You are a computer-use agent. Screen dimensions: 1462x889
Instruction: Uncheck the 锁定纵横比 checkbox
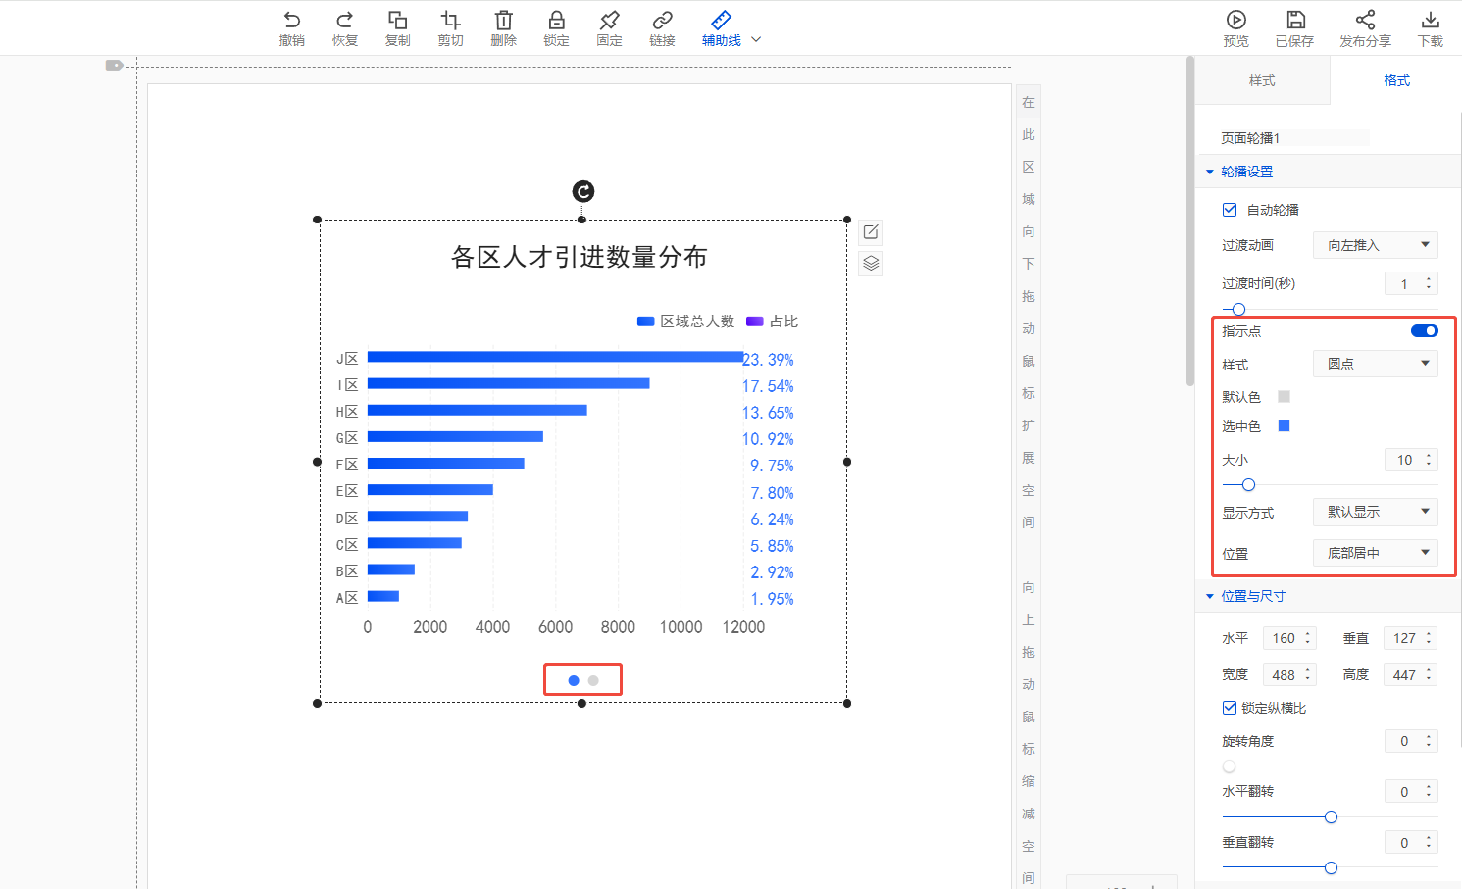pos(1230,708)
